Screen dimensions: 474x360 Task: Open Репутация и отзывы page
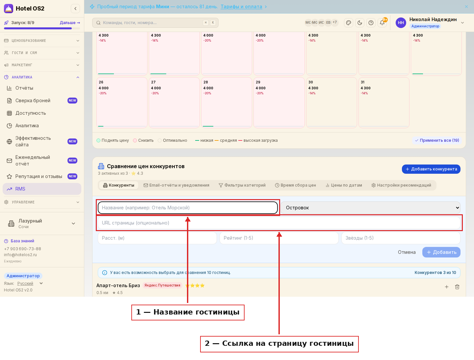click(42, 176)
